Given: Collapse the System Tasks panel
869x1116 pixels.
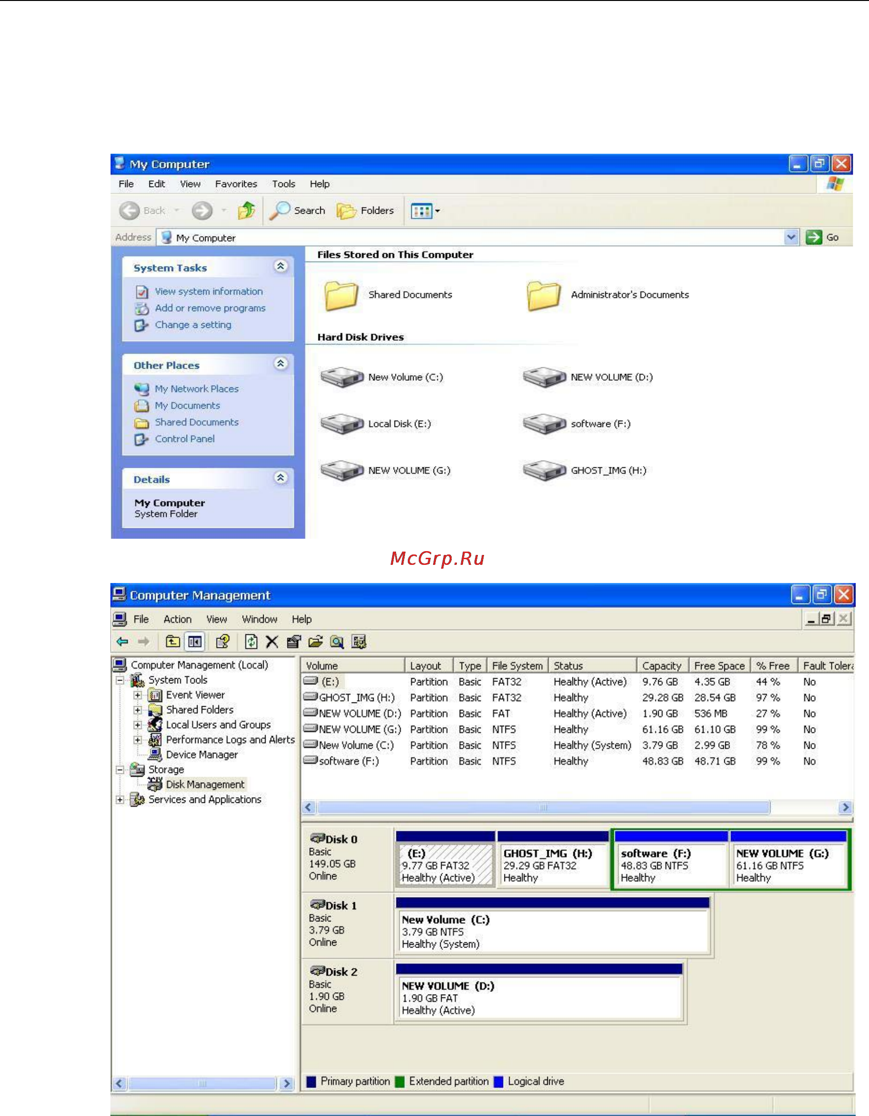Looking at the screenshot, I should [x=280, y=266].
